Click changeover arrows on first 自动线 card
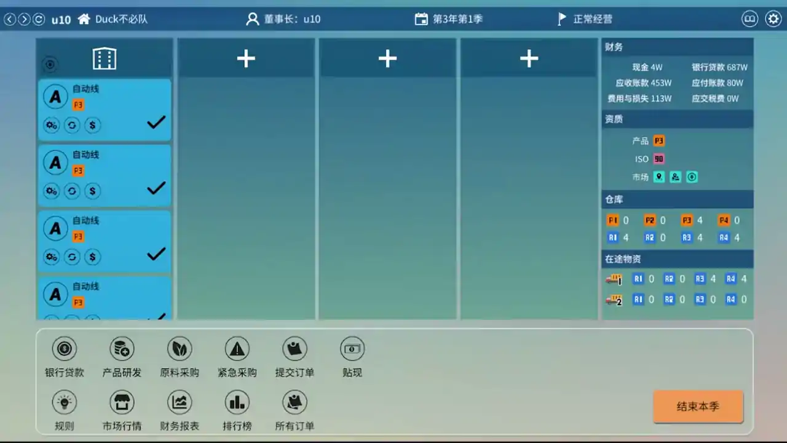 pyautogui.click(x=72, y=126)
